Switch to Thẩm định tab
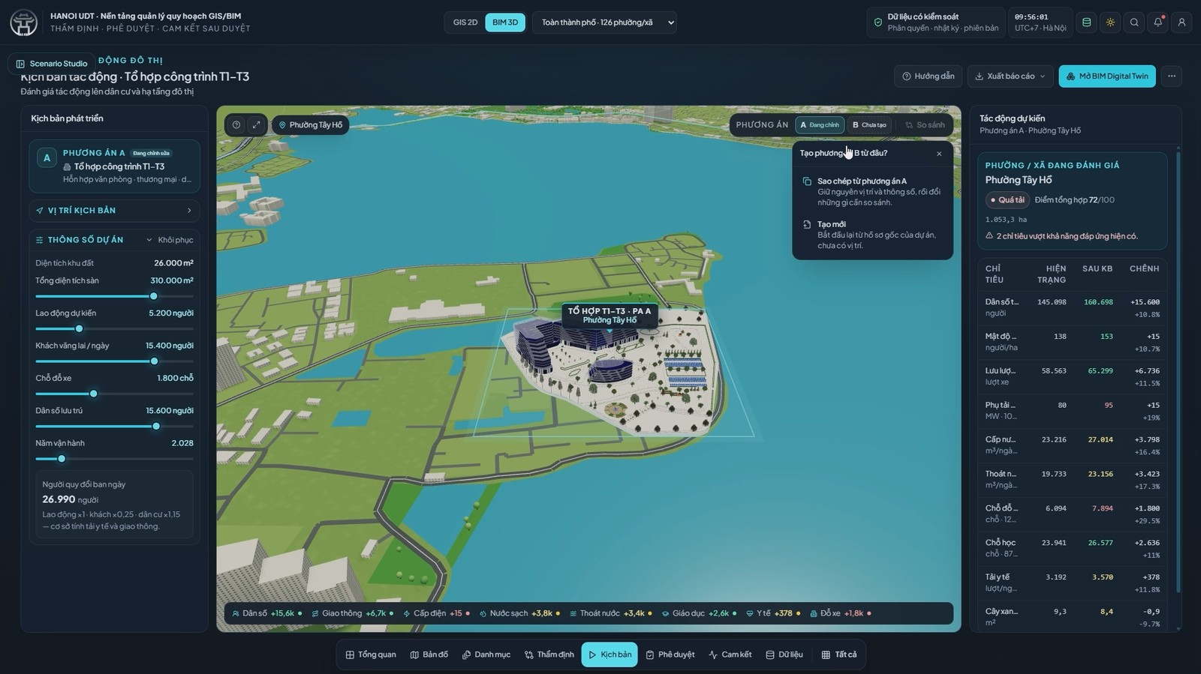The image size is (1201, 674). coord(549,655)
